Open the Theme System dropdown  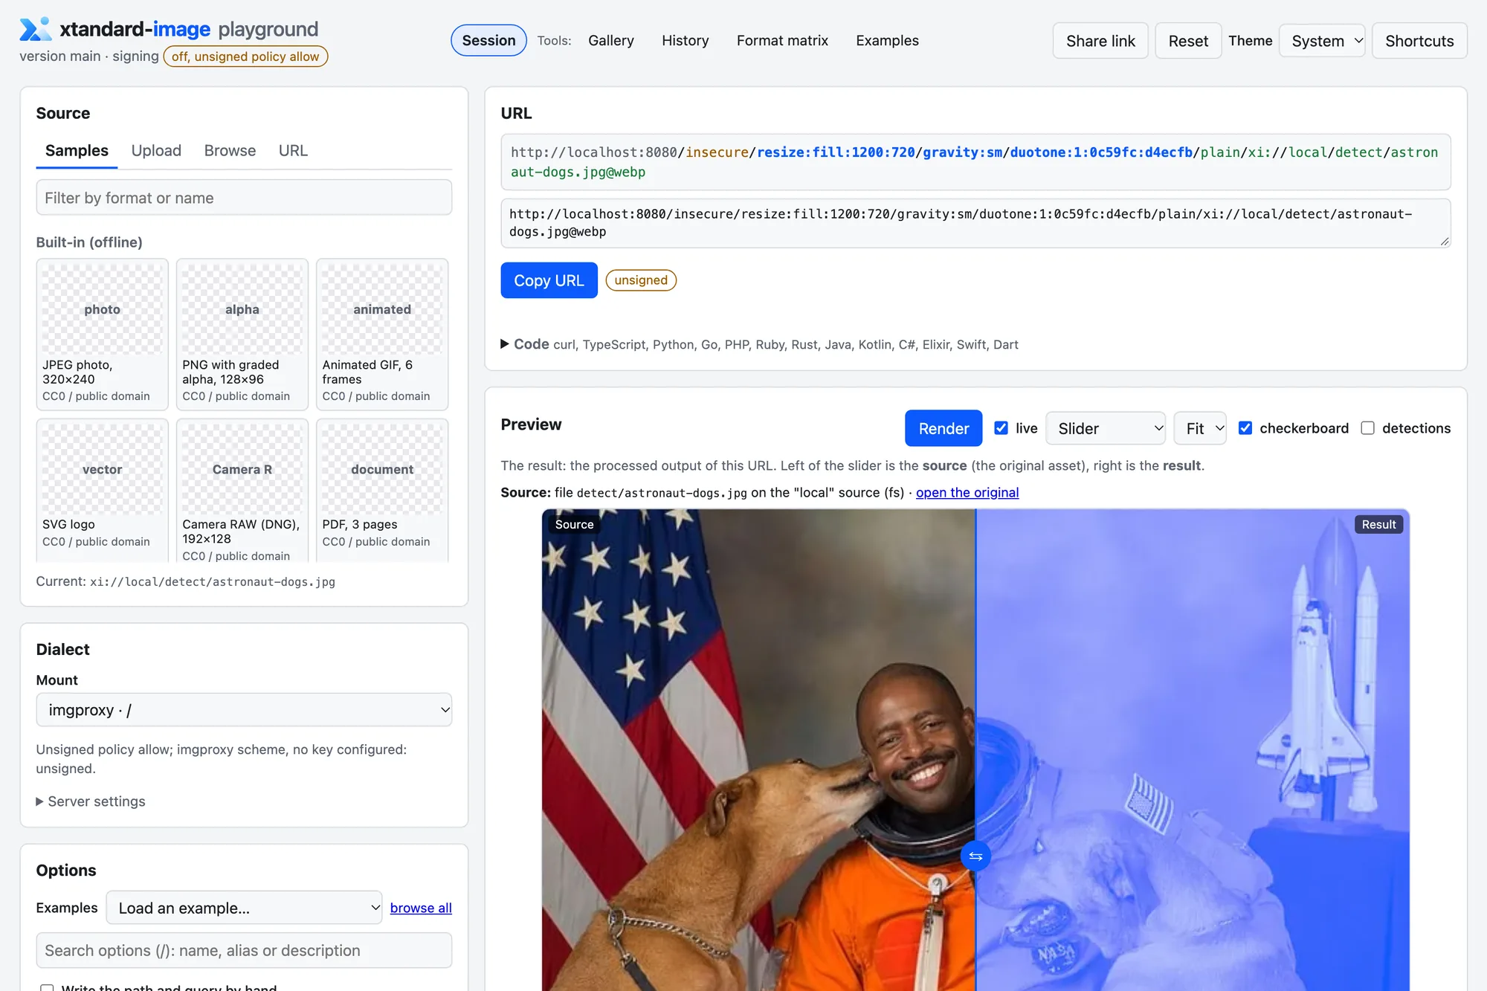click(1322, 41)
